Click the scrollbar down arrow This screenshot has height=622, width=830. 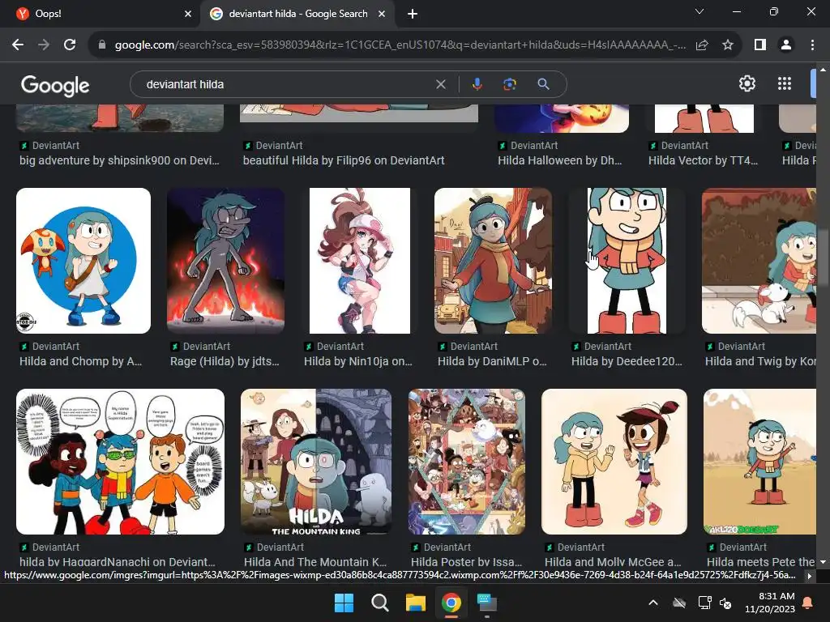tap(823, 562)
